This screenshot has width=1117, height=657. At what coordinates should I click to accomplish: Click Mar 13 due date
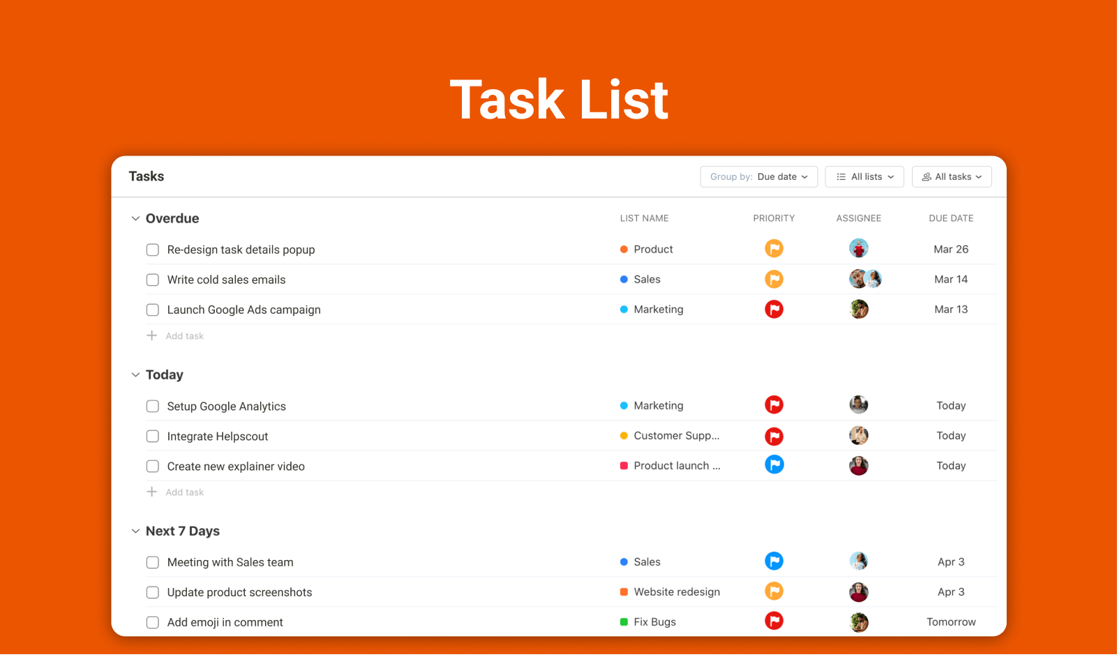click(x=951, y=309)
